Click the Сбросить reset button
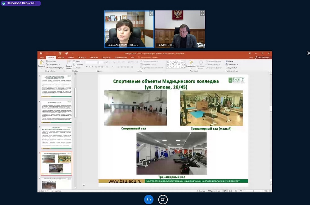Screen dimensions: 310x205 [79, 65]
